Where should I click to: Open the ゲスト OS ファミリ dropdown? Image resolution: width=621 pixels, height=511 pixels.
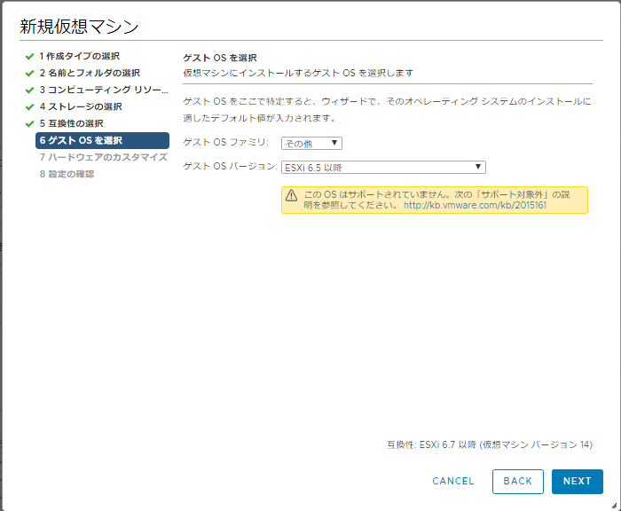tap(311, 143)
